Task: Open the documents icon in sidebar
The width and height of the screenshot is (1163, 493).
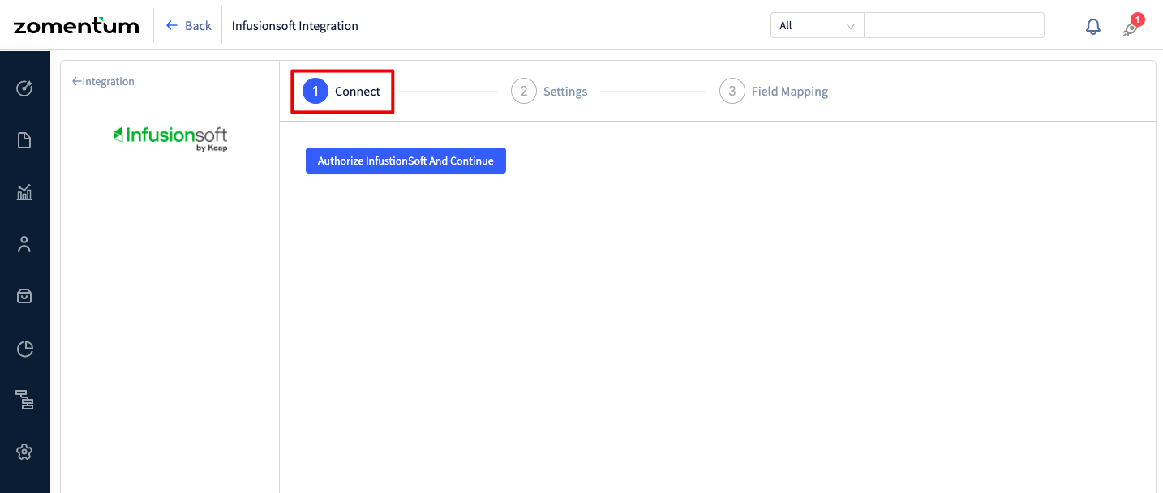Action: (24, 140)
